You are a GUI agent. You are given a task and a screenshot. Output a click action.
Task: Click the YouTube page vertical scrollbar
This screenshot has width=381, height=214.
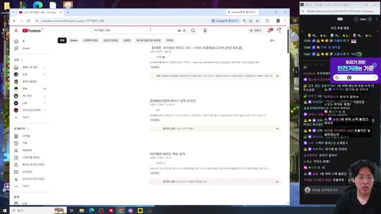[288, 41]
